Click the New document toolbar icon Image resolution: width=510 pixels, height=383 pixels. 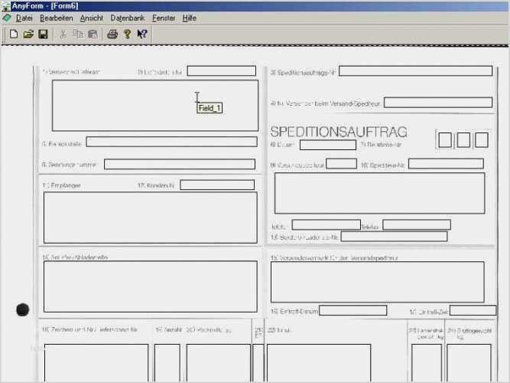[x=13, y=34]
